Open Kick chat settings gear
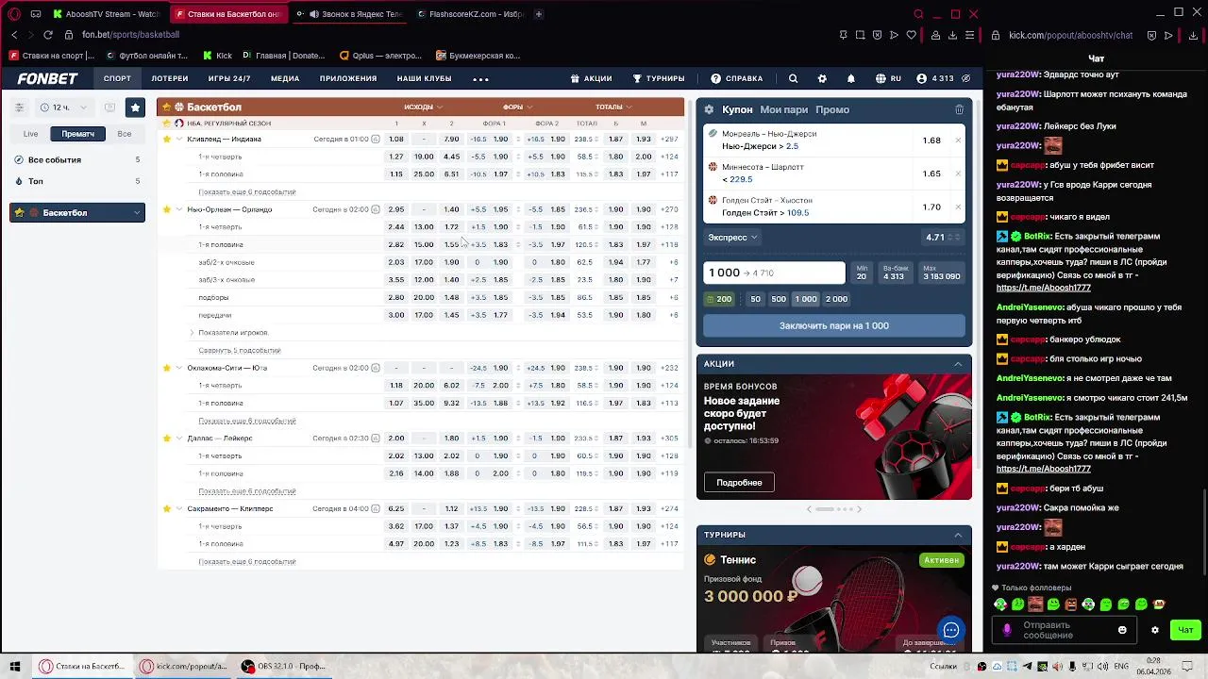The image size is (1208, 679). coord(1154,630)
